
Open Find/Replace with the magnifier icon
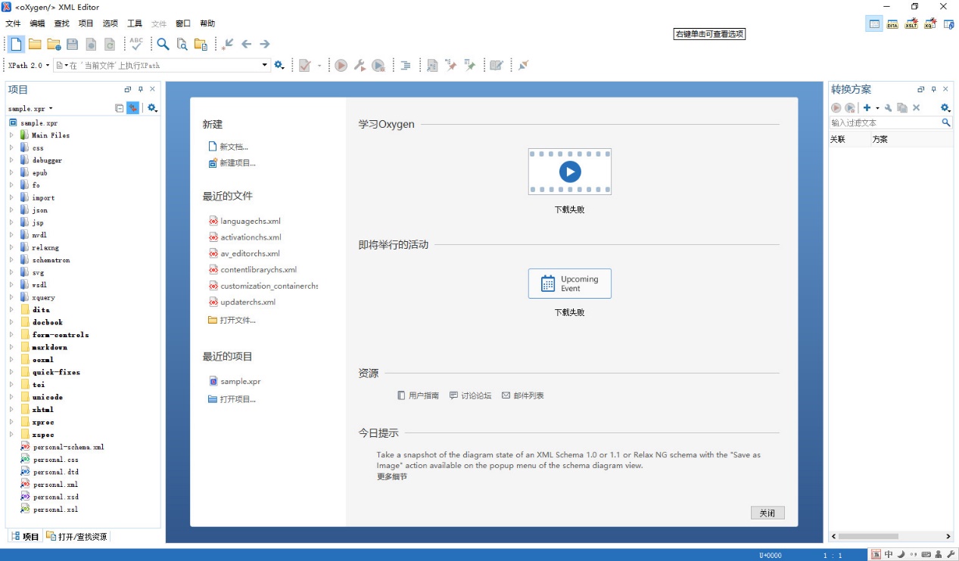[x=163, y=44]
